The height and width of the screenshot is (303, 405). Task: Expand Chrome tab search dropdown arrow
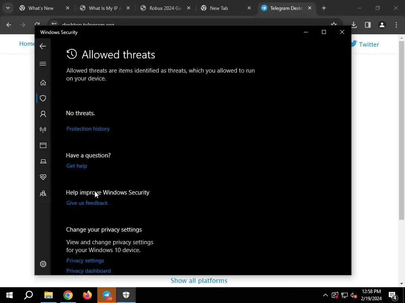(8, 8)
